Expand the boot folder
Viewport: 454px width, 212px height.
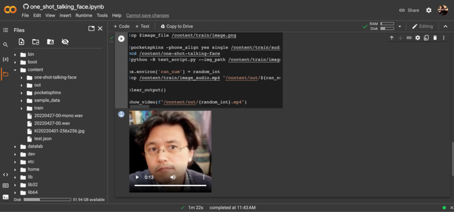(15, 62)
